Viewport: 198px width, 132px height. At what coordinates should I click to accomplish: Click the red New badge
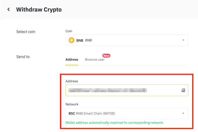coord(106,56)
